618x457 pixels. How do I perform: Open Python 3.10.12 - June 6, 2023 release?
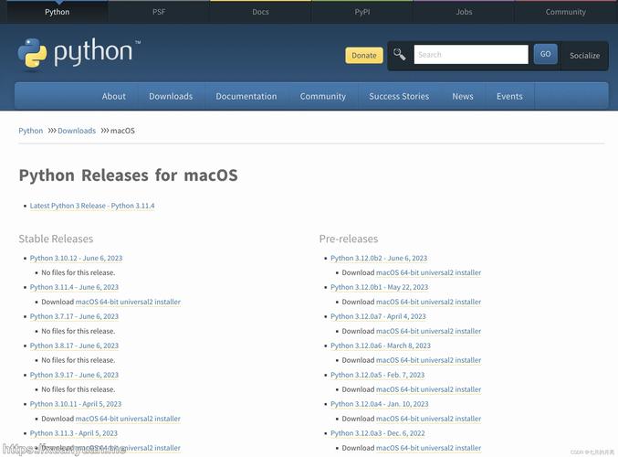[76, 258]
